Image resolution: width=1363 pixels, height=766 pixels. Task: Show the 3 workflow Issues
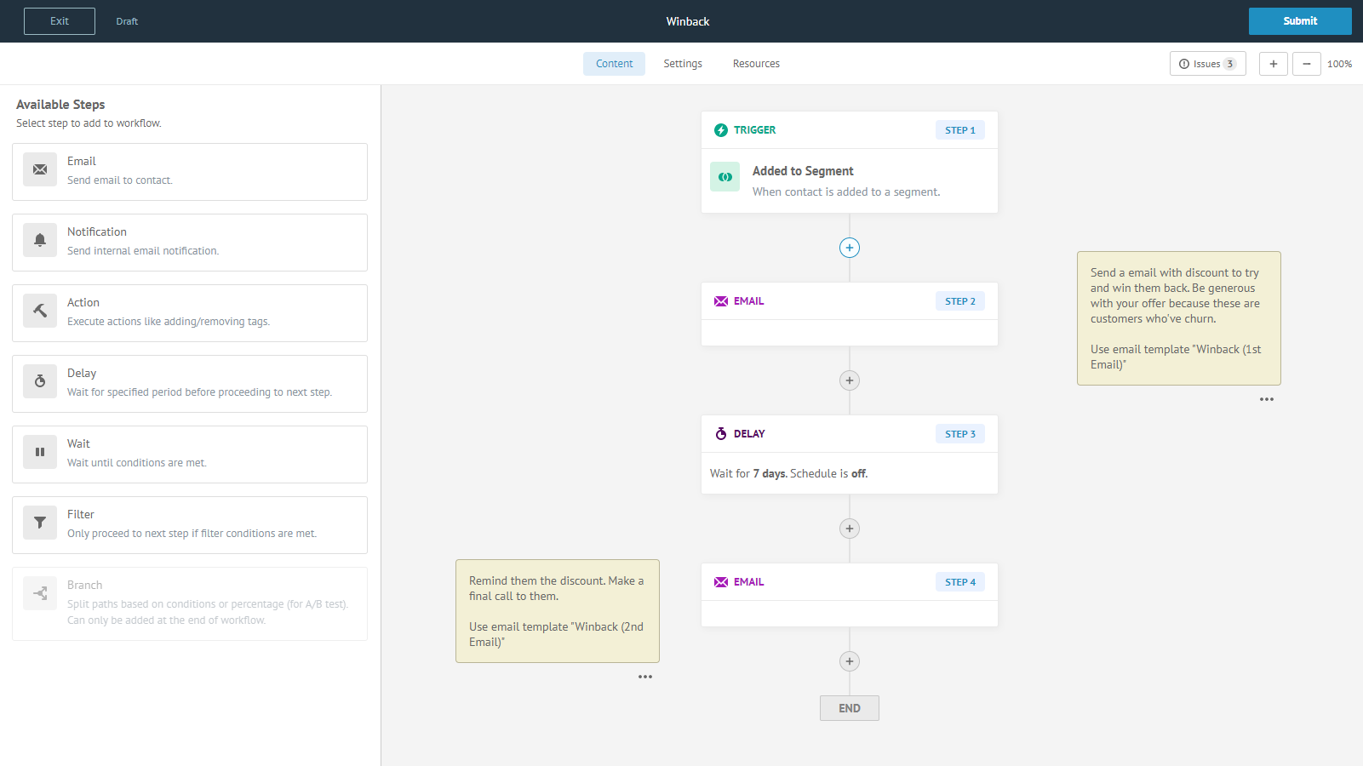[x=1207, y=64]
